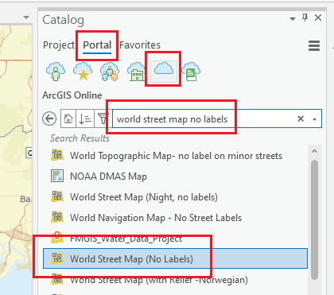
Task: Open My Favorites portal collection
Action: pos(83,72)
